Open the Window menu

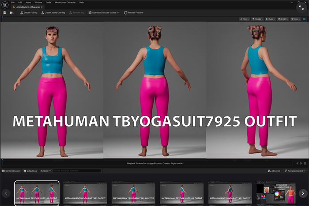[38, 2]
